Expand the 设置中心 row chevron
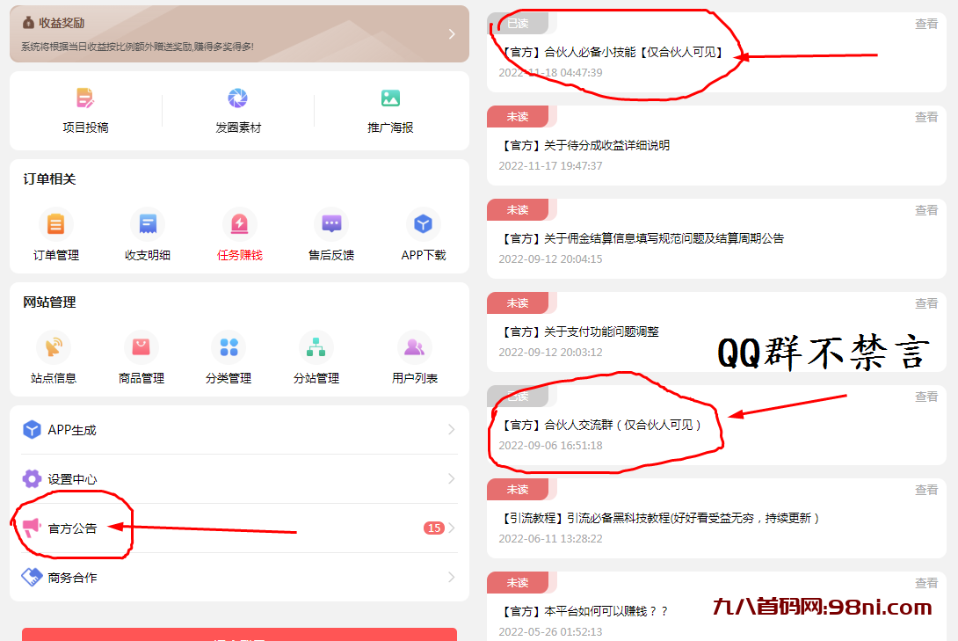The width and height of the screenshot is (958, 641). 451,479
